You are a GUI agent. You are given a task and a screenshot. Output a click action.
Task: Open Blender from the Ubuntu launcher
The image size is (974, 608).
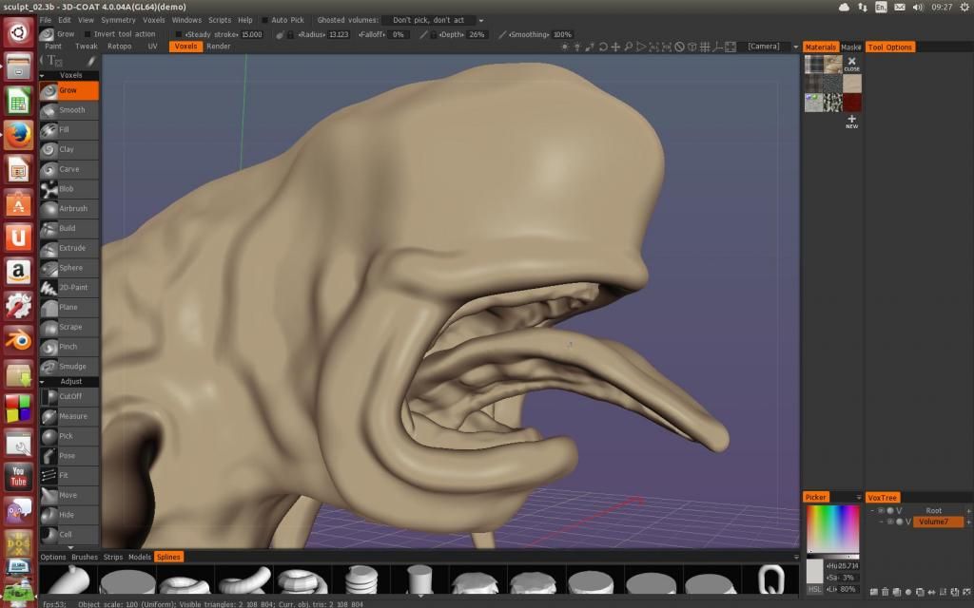tap(18, 340)
